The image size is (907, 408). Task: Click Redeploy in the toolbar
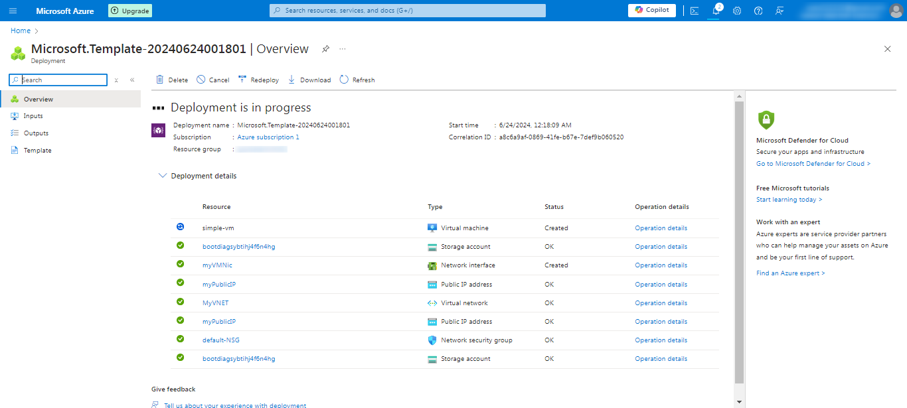click(x=258, y=80)
